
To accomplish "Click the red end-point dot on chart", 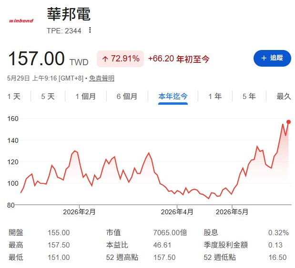I will coord(288,122).
